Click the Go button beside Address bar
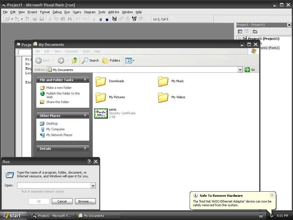 (250, 70)
